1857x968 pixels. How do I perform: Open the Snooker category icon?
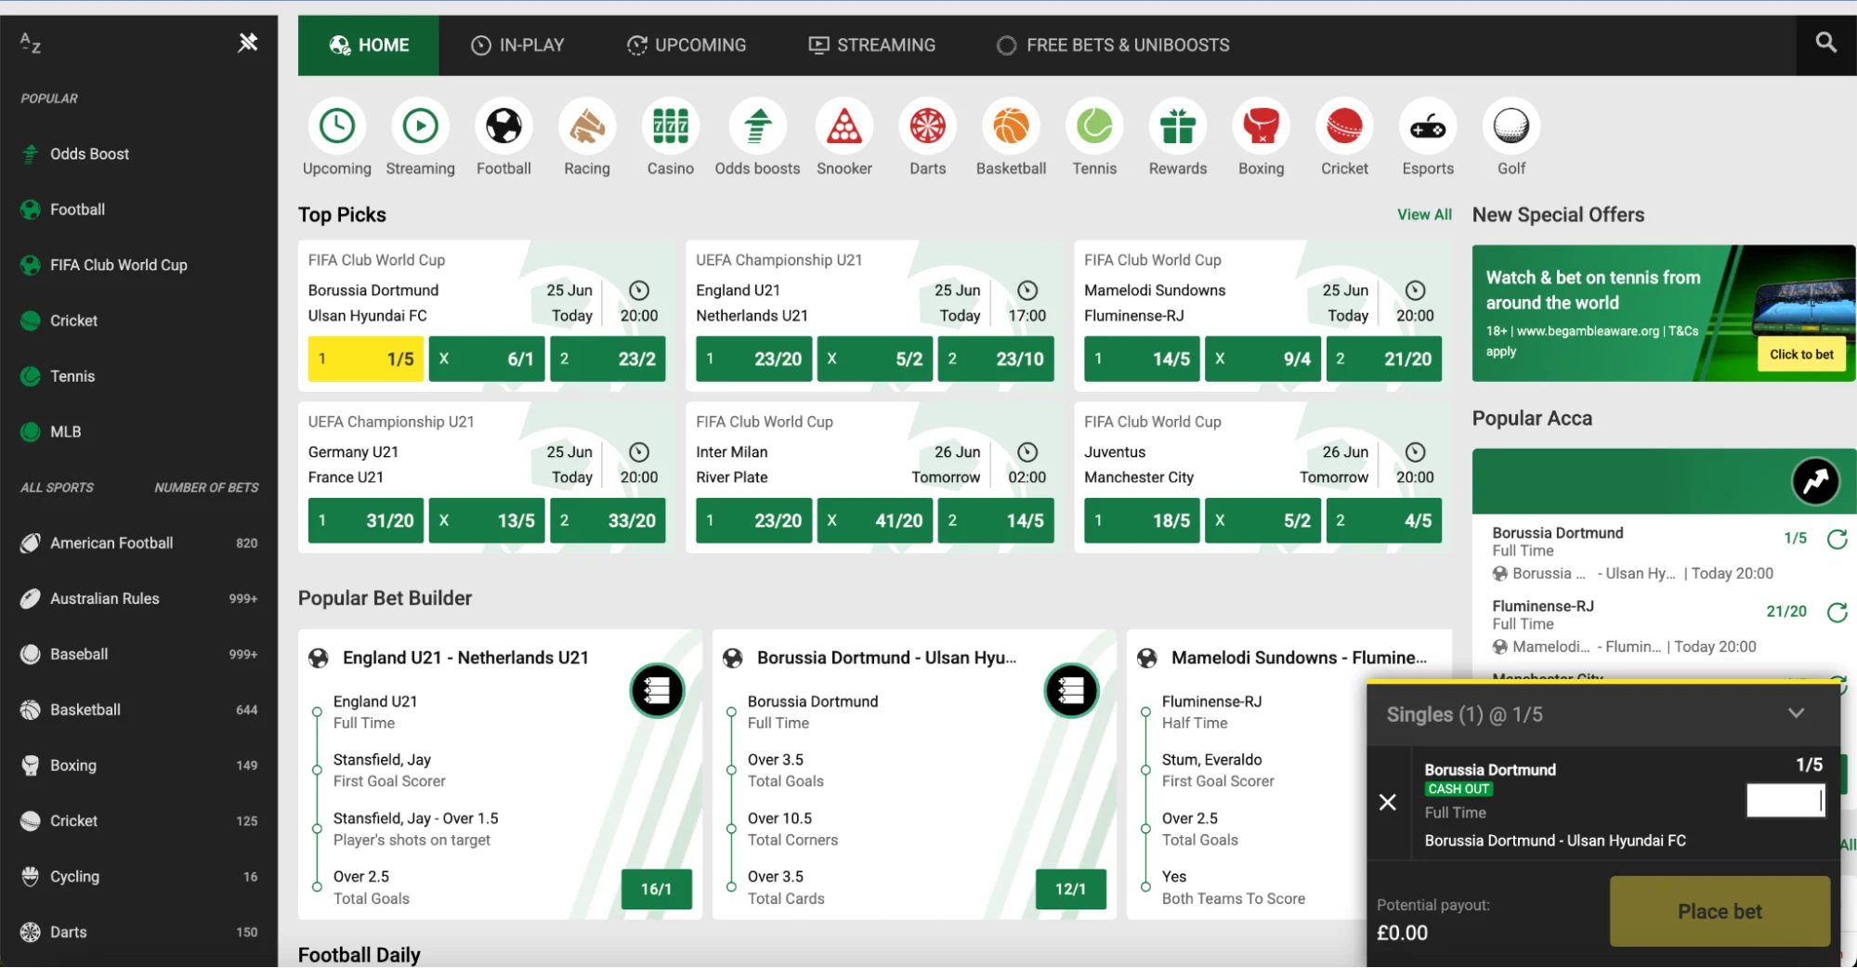click(x=843, y=127)
